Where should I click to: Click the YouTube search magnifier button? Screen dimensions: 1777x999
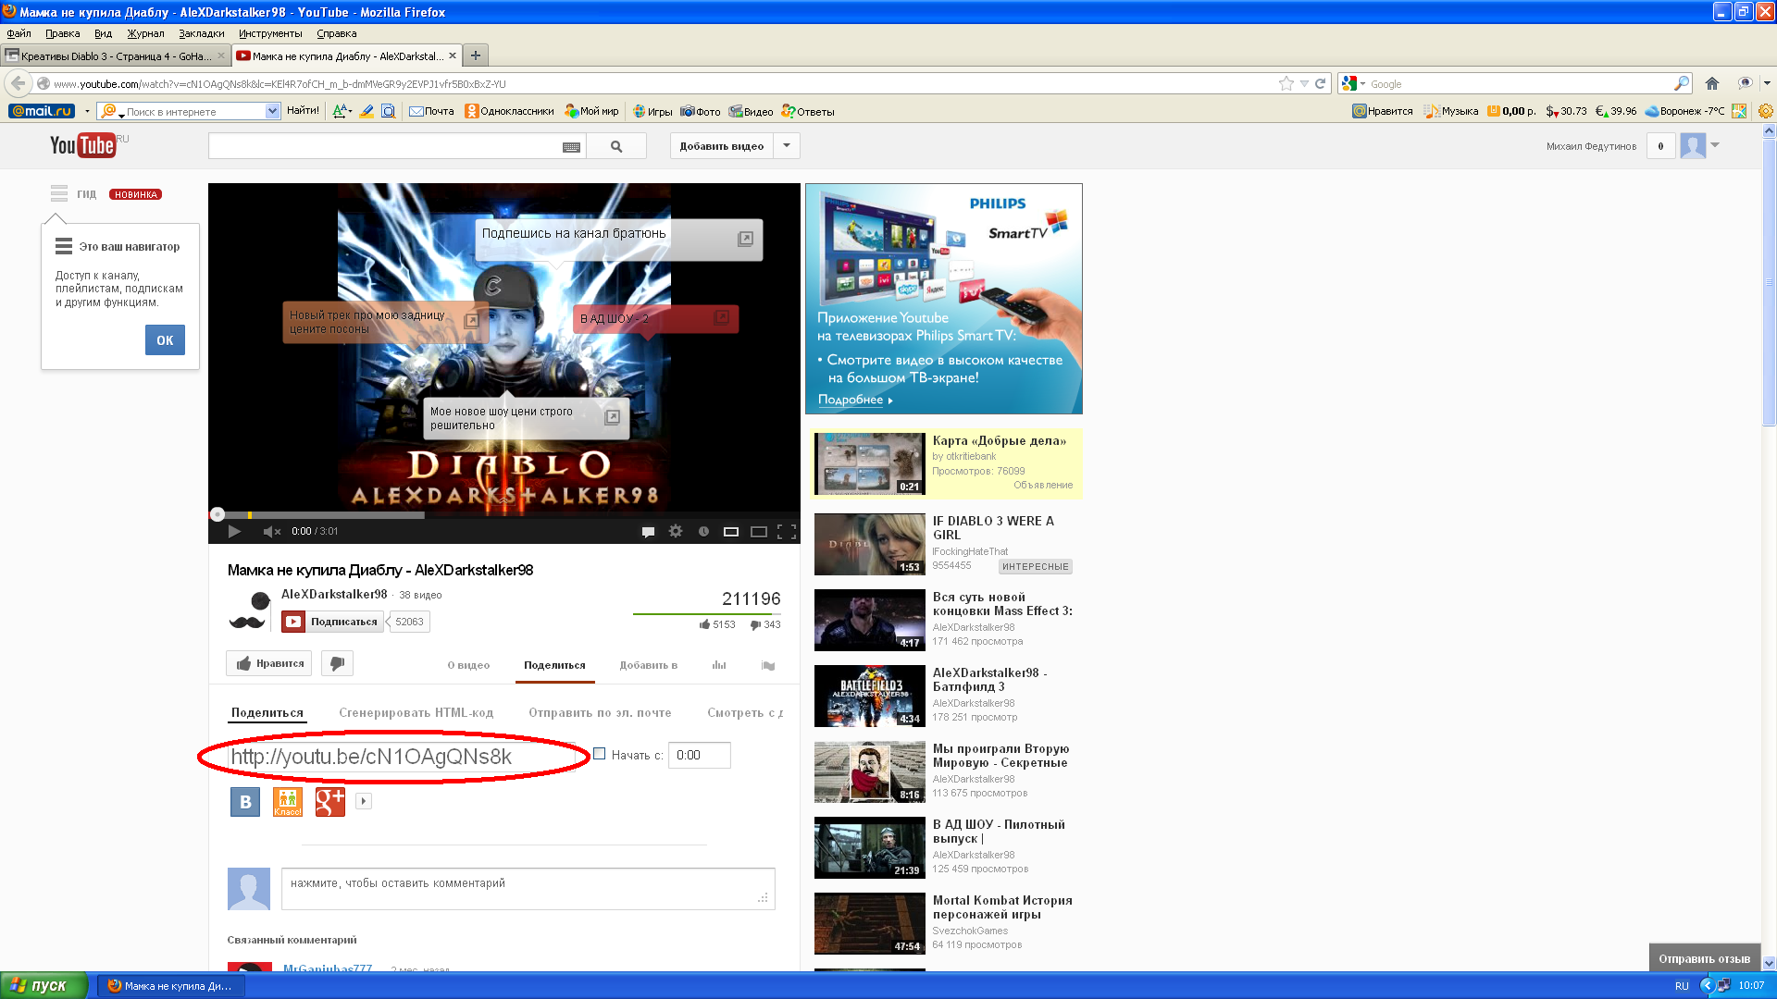click(x=616, y=146)
